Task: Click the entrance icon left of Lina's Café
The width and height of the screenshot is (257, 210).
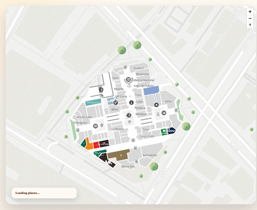Action: (x=133, y=140)
